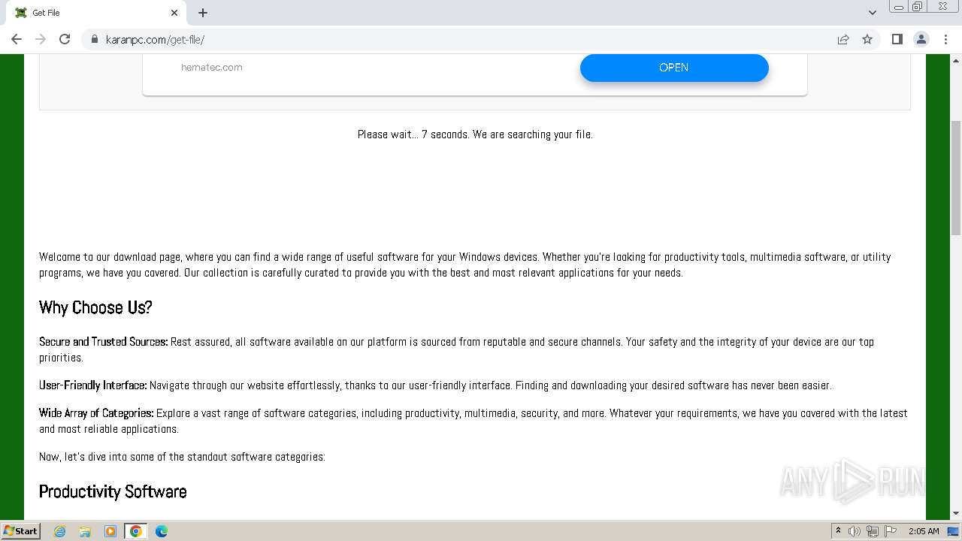Click the 2:05 AM clock

[924, 531]
